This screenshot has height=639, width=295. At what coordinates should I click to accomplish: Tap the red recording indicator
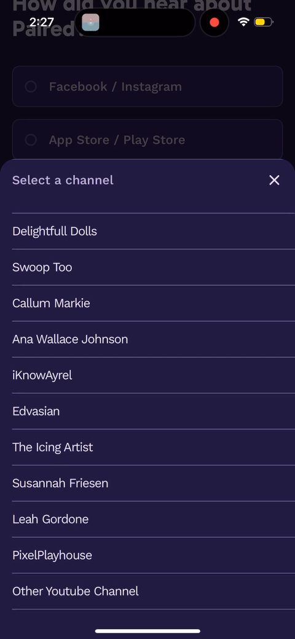214,22
